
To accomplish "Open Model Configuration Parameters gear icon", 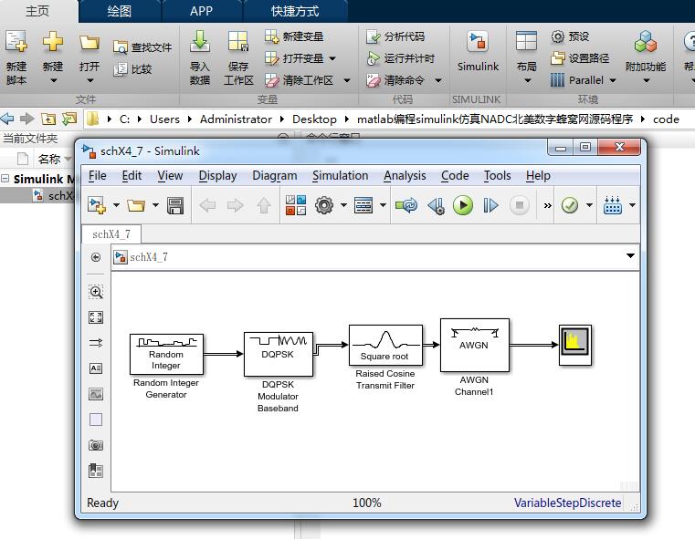I will (324, 205).
